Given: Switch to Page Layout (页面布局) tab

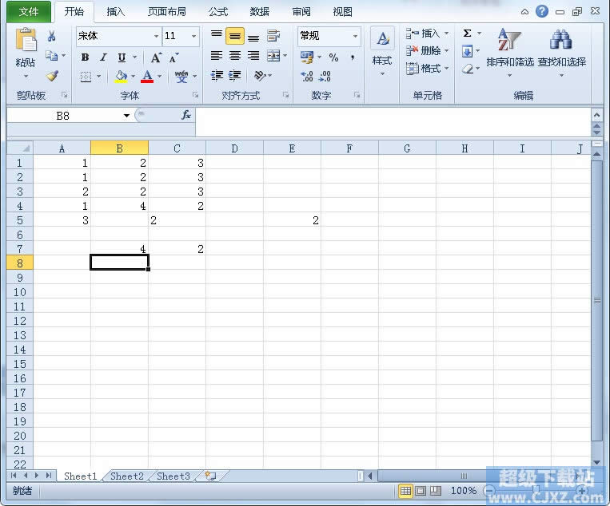Looking at the screenshot, I should tap(167, 12).
